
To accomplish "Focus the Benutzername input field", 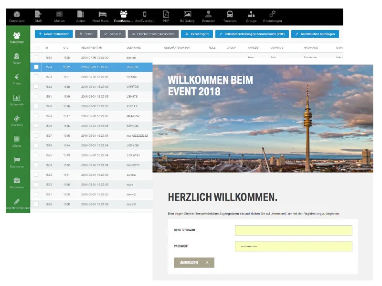I will pyautogui.click(x=294, y=230).
